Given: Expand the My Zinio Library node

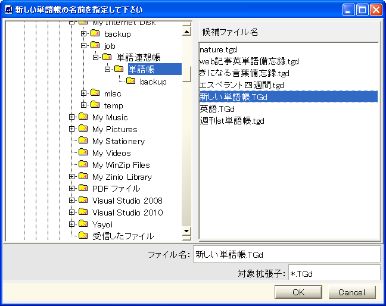Looking at the screenshot, I should (71, 176).
